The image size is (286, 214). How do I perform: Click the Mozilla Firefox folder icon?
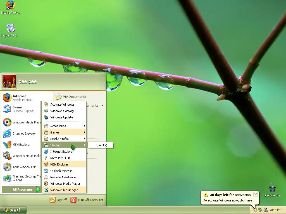click(46, 139)
